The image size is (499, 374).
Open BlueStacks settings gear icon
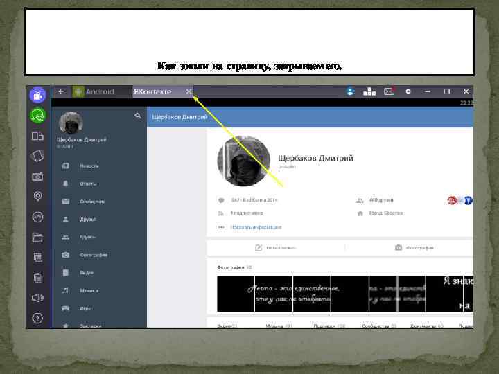click(408, 91)
